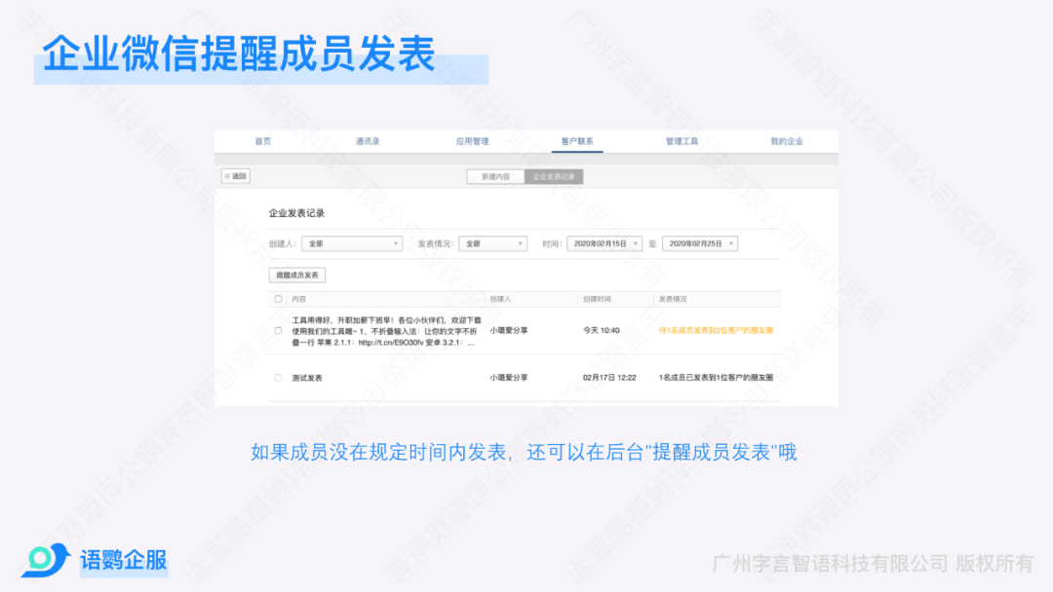This screenshot has height=592, width=1053.
Task: Open the start date picker 2020年02月15日
Action: pos(604,243)
